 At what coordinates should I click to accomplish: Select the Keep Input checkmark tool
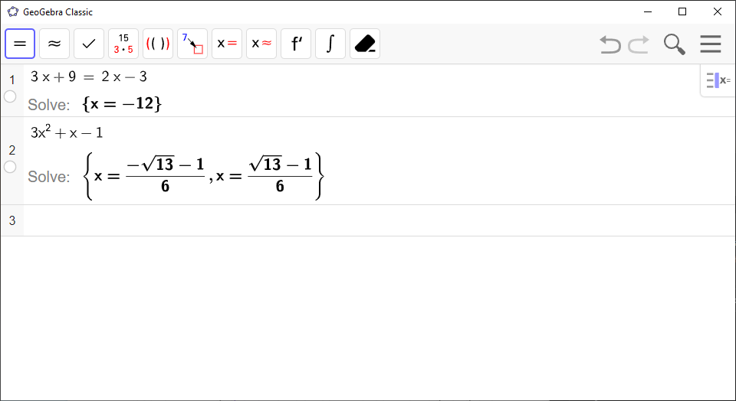pos(89,44)
